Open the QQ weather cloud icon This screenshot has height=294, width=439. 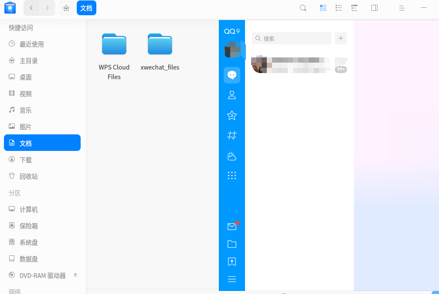(232, 156)
